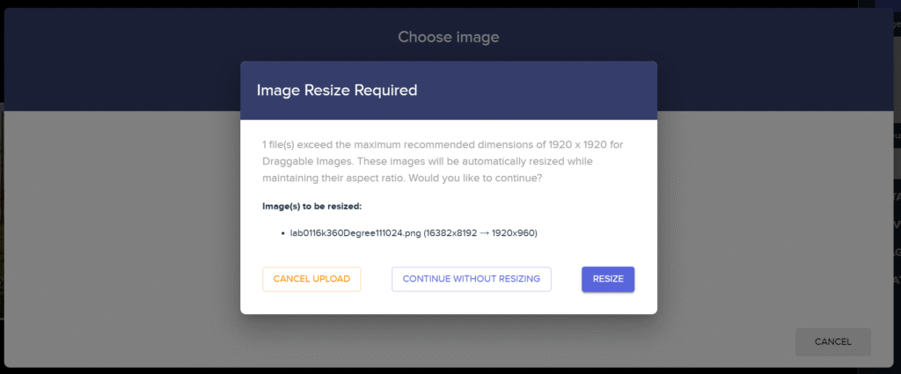This screenshot has width=901, height=374.
Task: Click the orange CANCEL UPLOAD button
Action: [311, 279]
